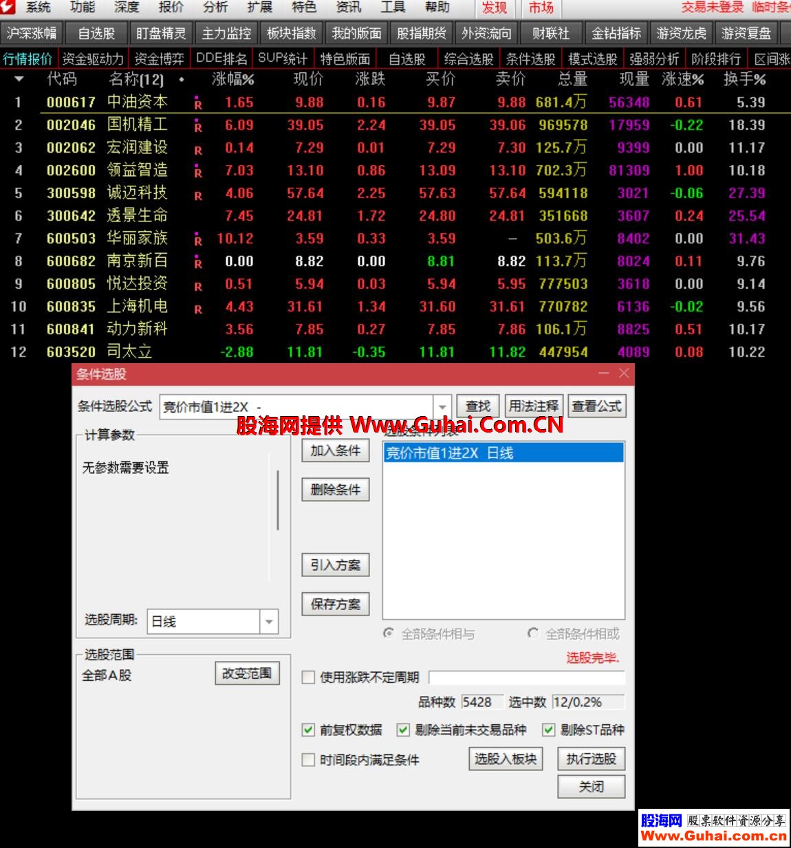The width and height of the screenshot is (791, 848).
Task: Click the 查找 button
Action: (478, 406)
